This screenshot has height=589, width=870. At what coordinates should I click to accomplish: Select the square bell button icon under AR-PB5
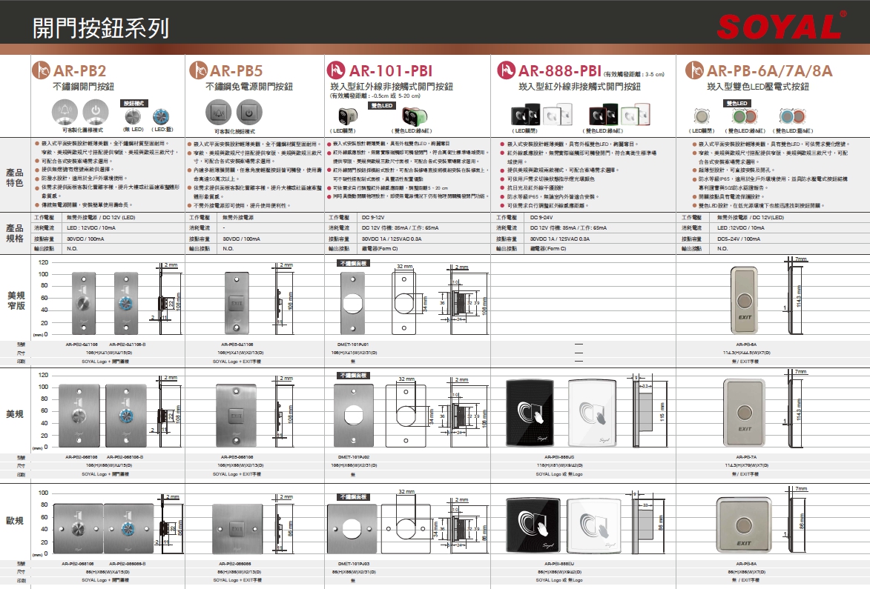(218, 113)
